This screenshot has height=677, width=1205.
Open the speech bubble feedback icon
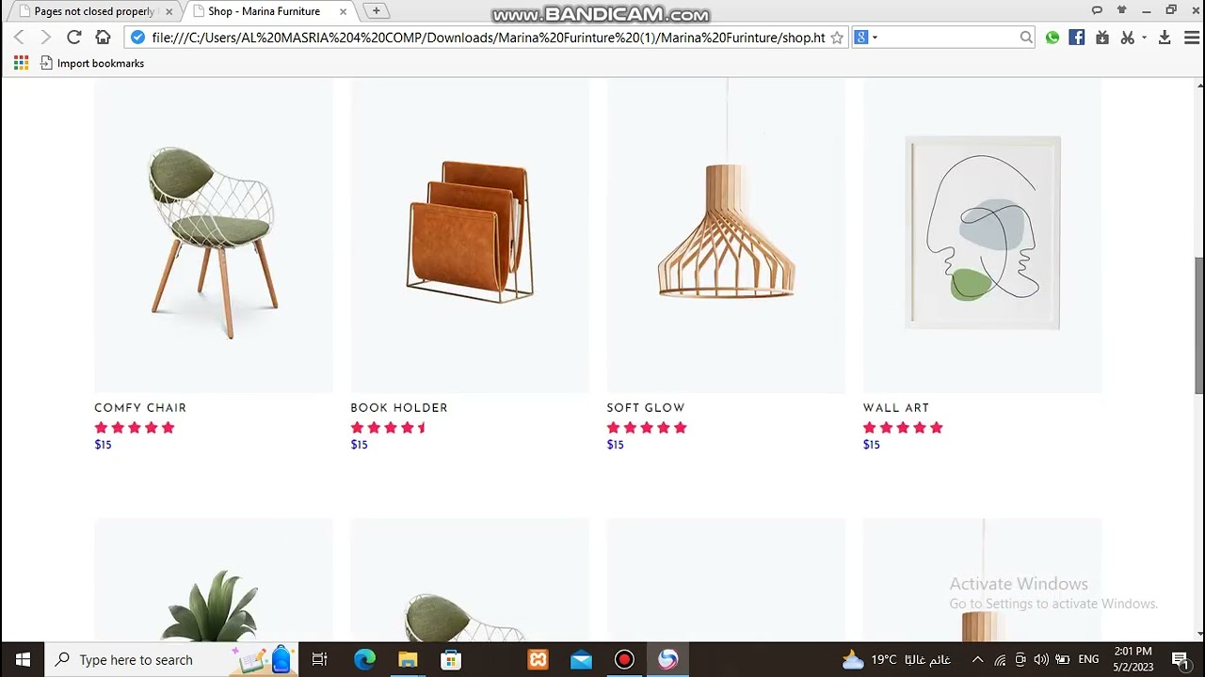[x=1097, y=10]
